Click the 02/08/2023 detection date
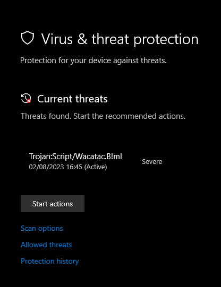This screenshot has height=287, width=221. (46, 167)
